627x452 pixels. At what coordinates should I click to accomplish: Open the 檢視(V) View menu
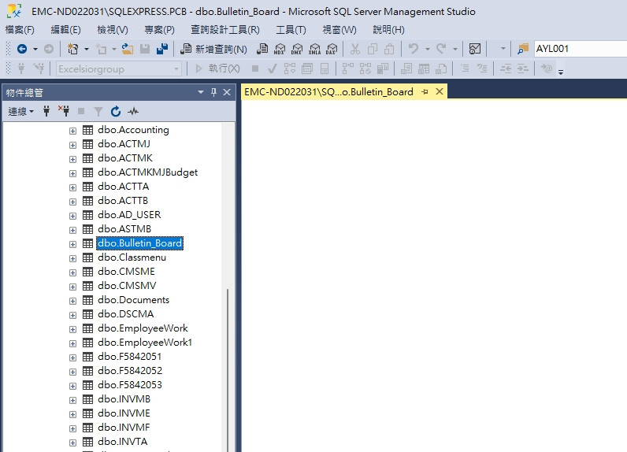pyautogui.click(x=113, y=30)
